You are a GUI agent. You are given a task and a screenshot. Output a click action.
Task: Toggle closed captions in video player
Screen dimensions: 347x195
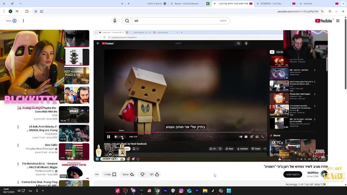(x=246, y=137)
